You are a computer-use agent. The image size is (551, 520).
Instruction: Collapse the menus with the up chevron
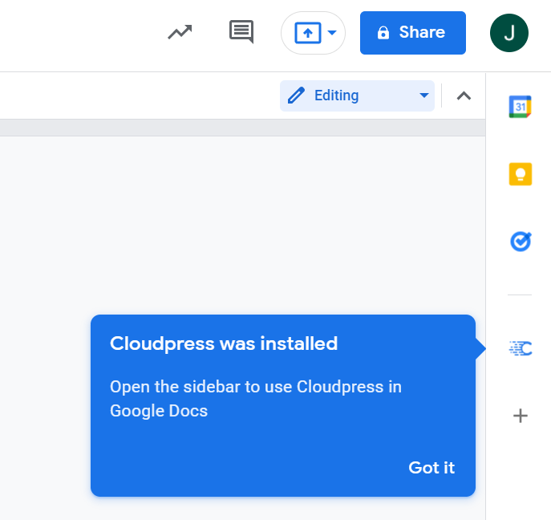click(x=464, y=95)
